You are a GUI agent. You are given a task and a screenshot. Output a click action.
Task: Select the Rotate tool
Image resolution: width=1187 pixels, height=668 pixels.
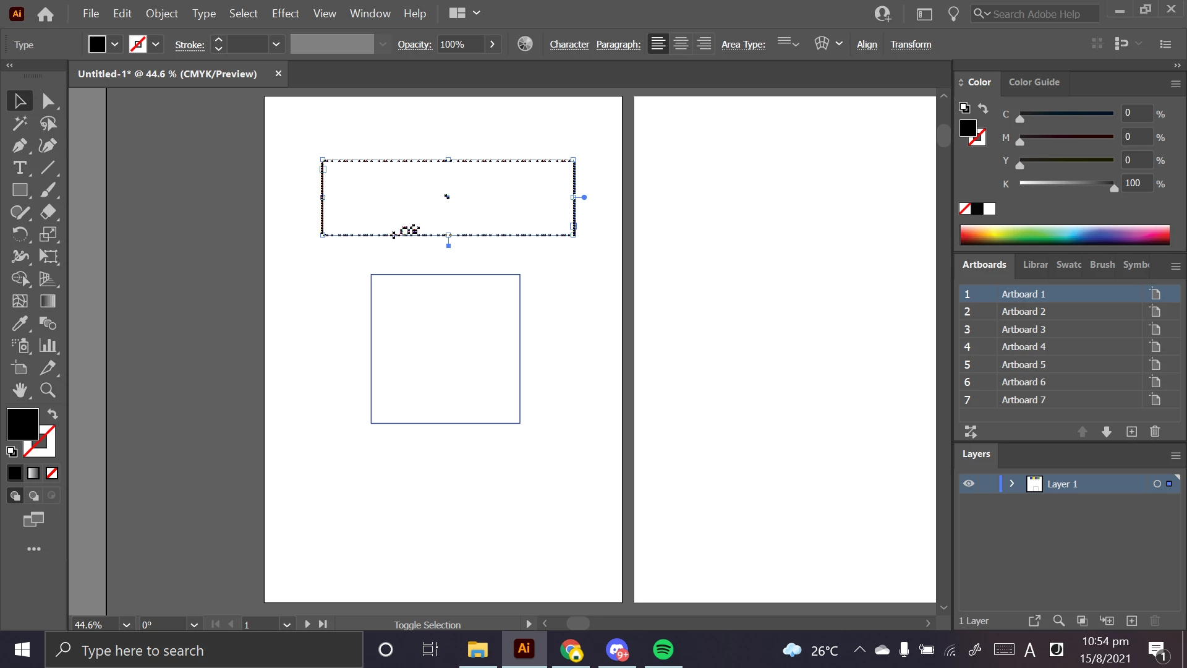click(19, 234)
